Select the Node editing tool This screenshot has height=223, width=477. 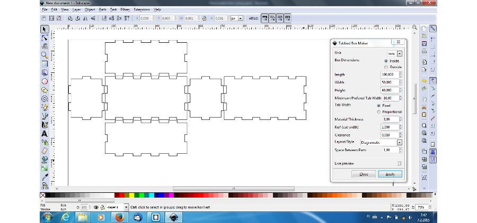click(x=45, y=38)
